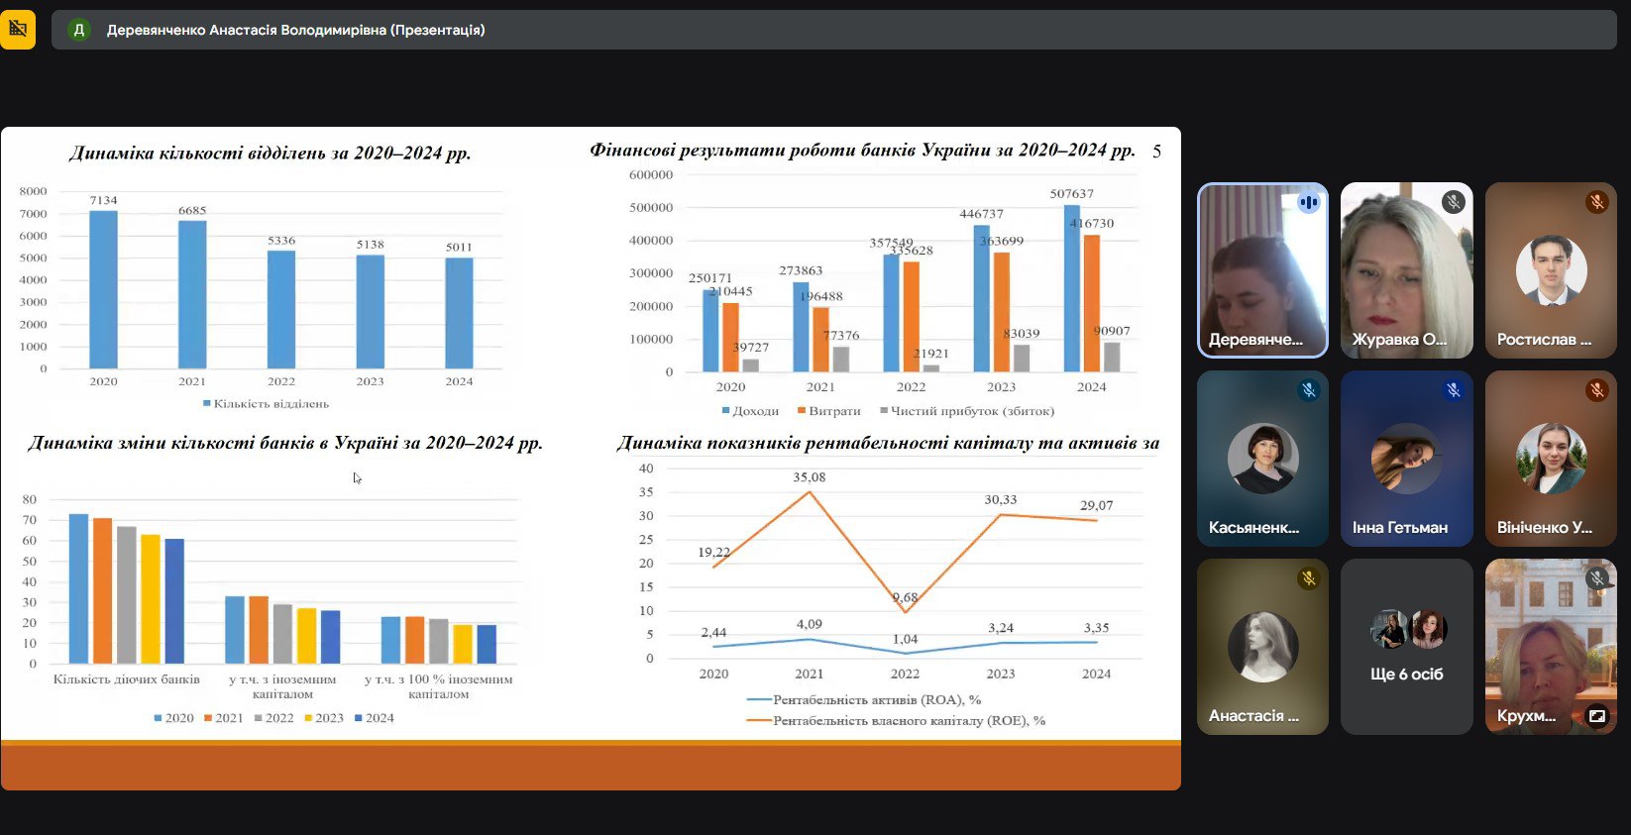This screenshot has width=1631, height=835.
Task: Click muted mic icon on Ростислав tile
Action: pyautogui.click(x=1596, y=202)
